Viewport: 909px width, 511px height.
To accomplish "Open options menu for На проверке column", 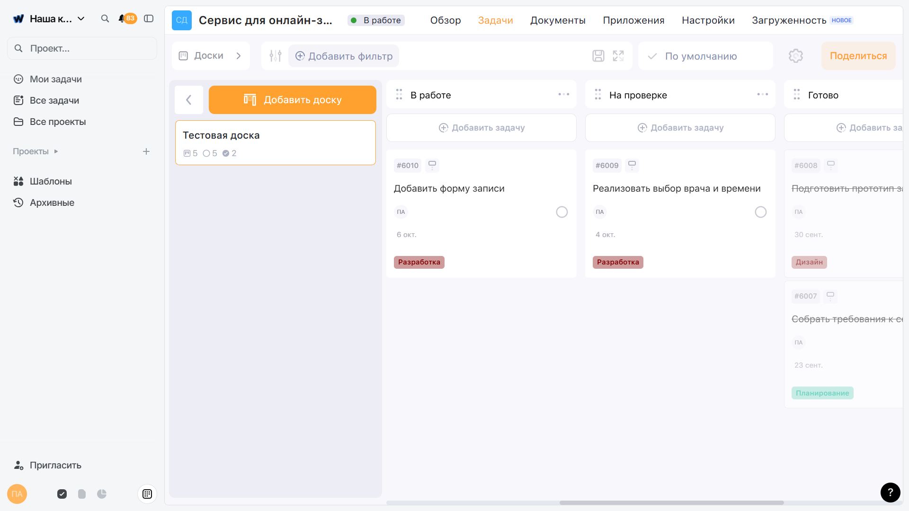I will [763, 95].
